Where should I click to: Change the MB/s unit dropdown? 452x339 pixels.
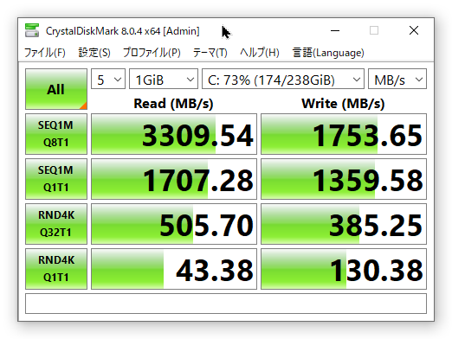click(x=397, y=79)
